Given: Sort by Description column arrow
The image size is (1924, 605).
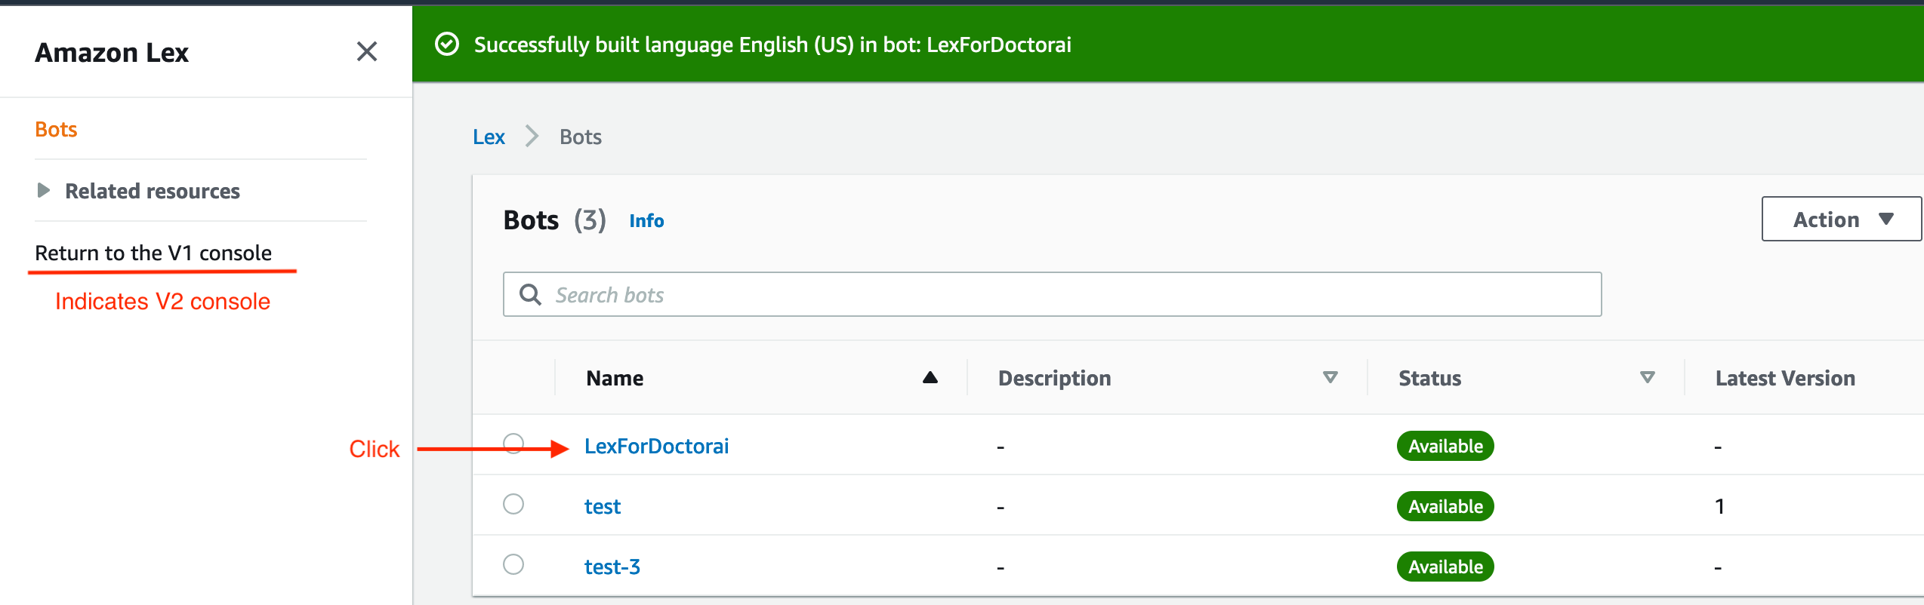Looking at the screenshot, I should click(x=1330, y=377).
